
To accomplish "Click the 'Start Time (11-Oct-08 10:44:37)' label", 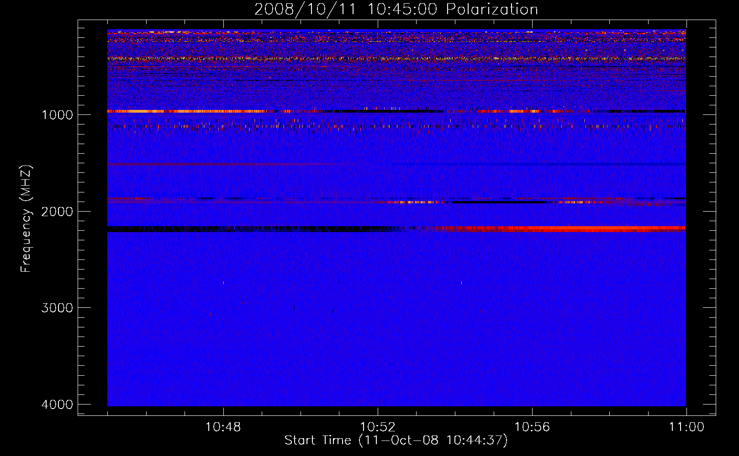I will (396, 440).
